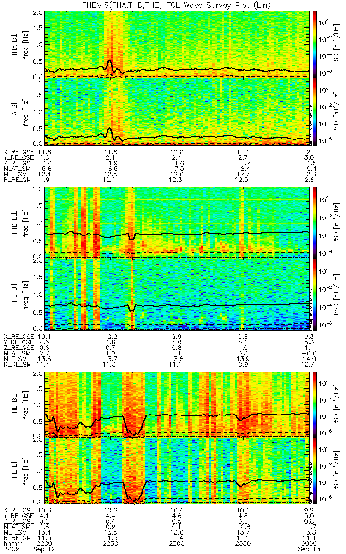
Task: Click the PSD color bar beside THE B∥ panel
Action: pos(315,471)
